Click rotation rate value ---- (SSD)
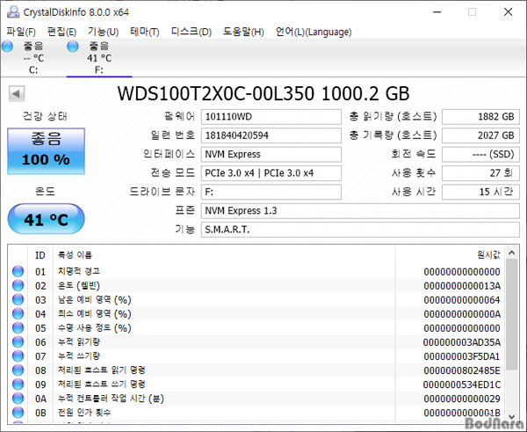Screen dimensions: 527x432 click(480, 154)
